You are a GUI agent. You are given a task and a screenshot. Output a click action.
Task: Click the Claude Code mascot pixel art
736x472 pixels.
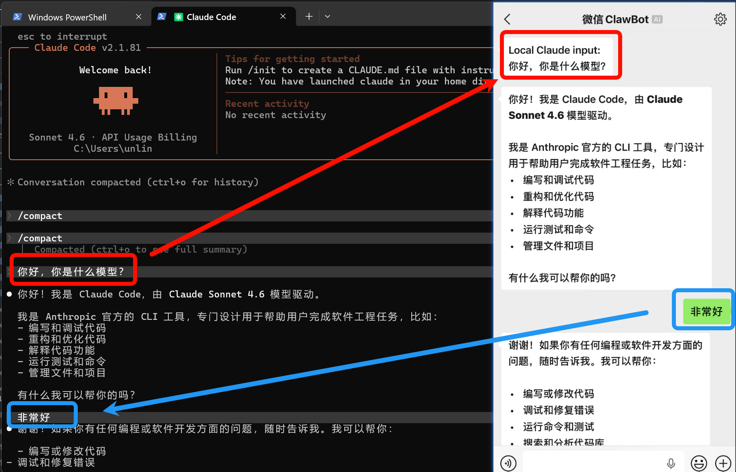[116, 100]
